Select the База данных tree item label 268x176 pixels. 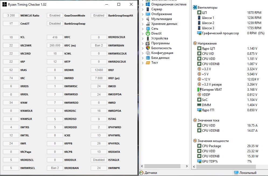(x=160, y=58)
